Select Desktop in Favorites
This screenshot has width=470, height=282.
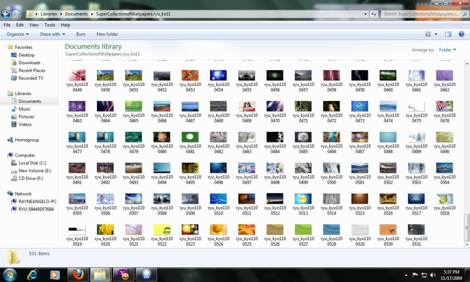tap(26, 55)
